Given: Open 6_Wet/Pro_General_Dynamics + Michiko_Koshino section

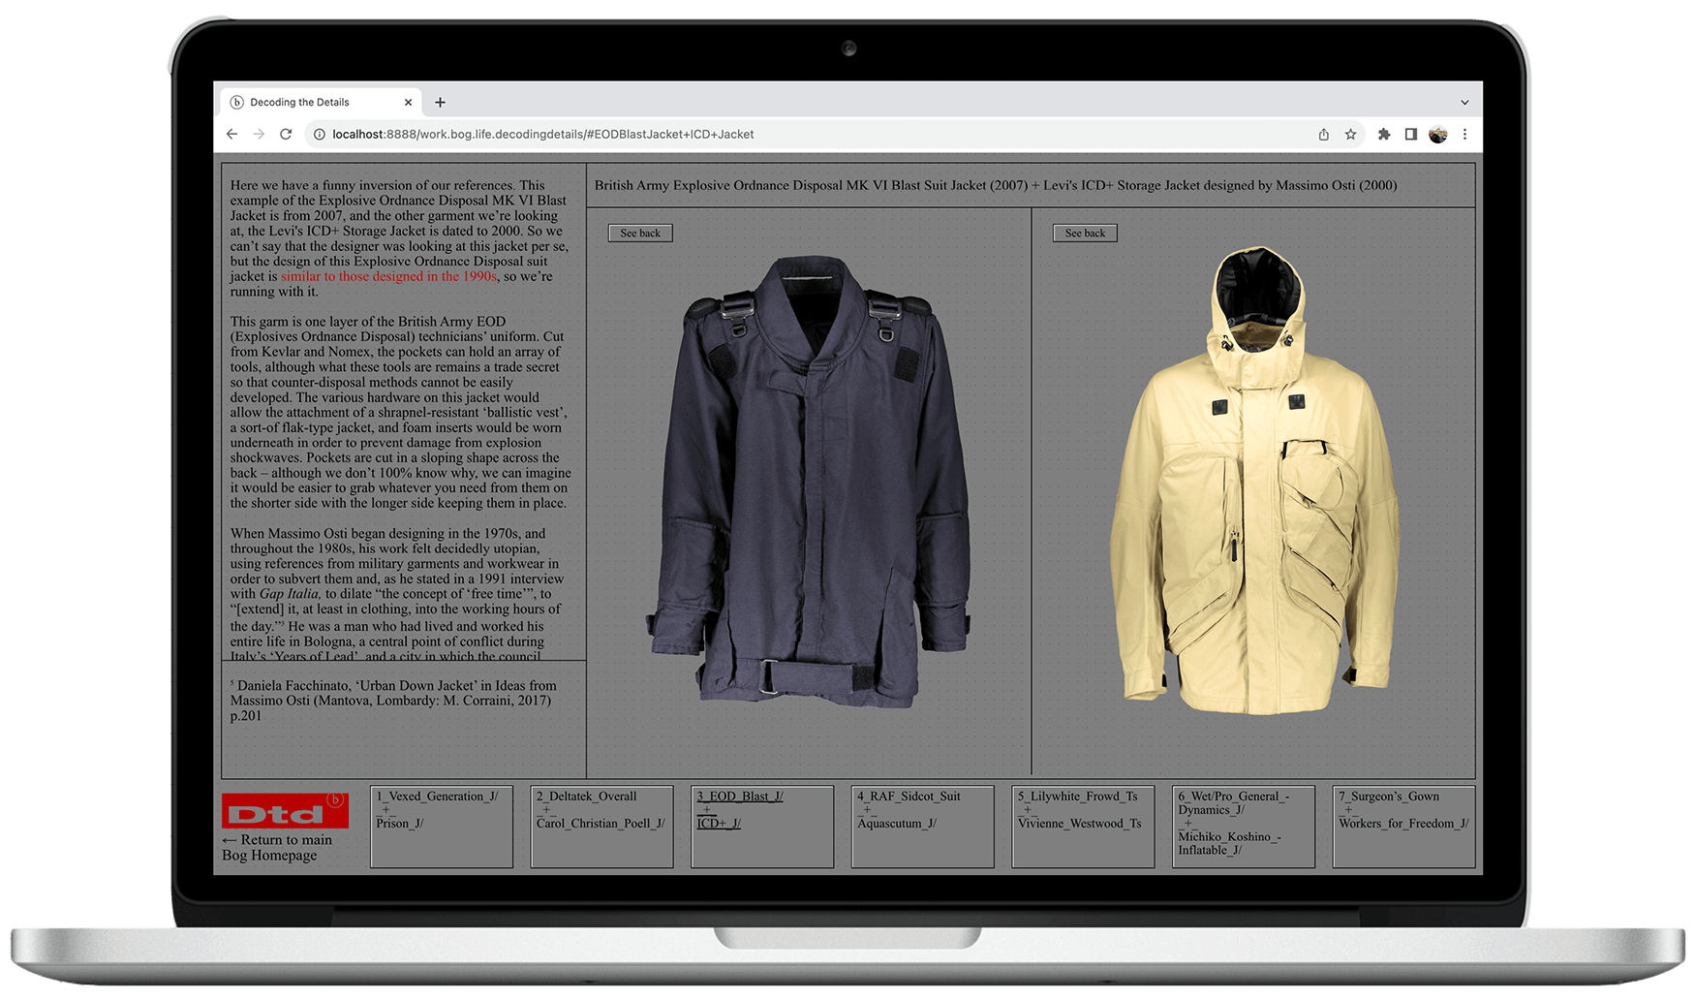Looking at the screenshot, I should 1244,827.
